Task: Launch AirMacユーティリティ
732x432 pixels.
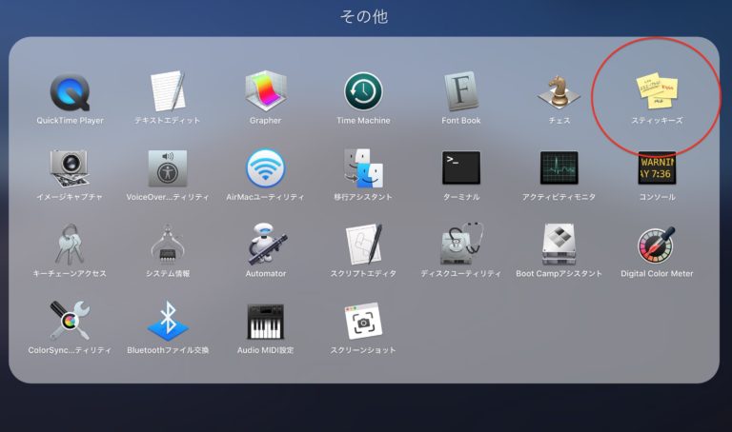Action: point(265,168)
